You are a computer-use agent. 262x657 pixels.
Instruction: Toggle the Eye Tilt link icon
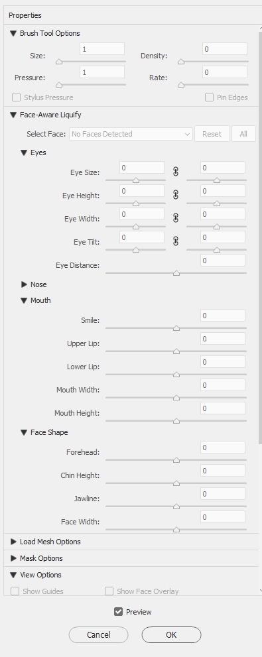point(176,241)
